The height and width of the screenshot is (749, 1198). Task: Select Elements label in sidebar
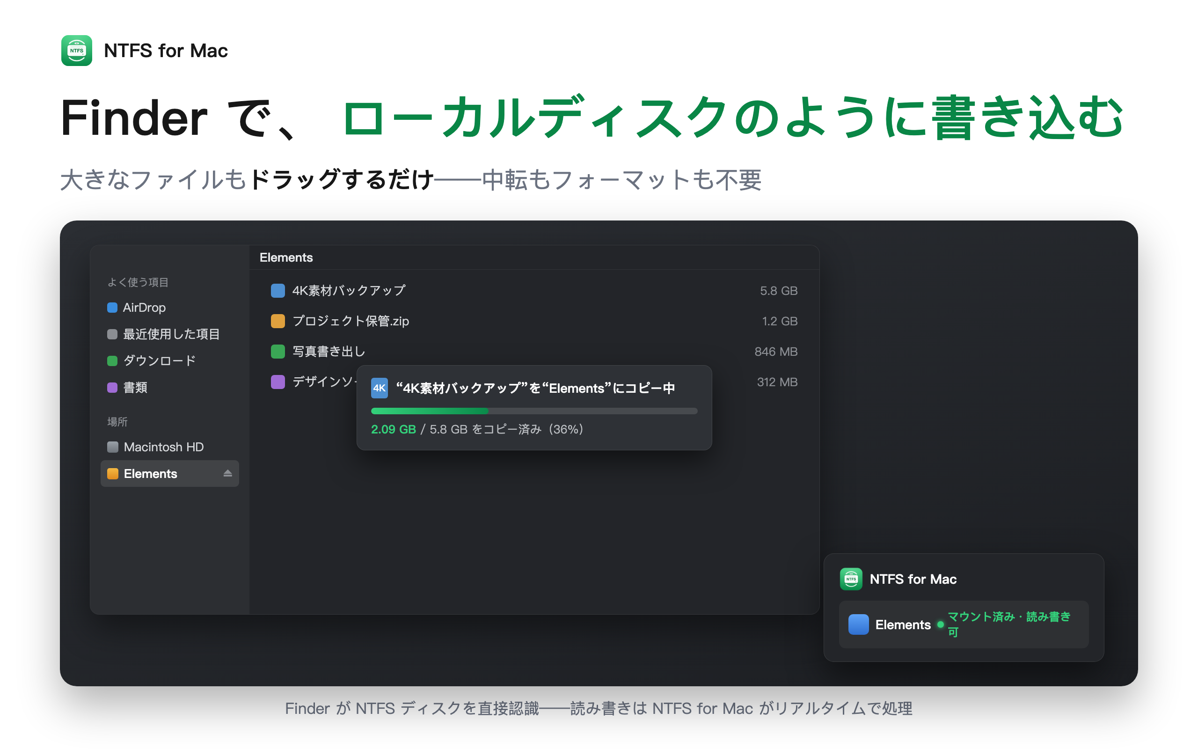point(151,474)
